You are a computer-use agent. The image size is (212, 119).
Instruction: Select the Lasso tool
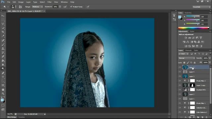pos(3,24)
